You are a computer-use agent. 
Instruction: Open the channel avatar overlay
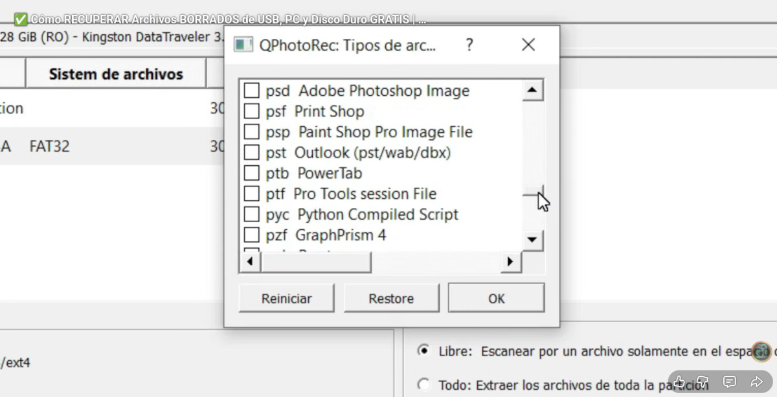[761, 352]
